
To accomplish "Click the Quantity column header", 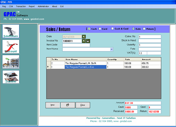I will coord(115,60).
